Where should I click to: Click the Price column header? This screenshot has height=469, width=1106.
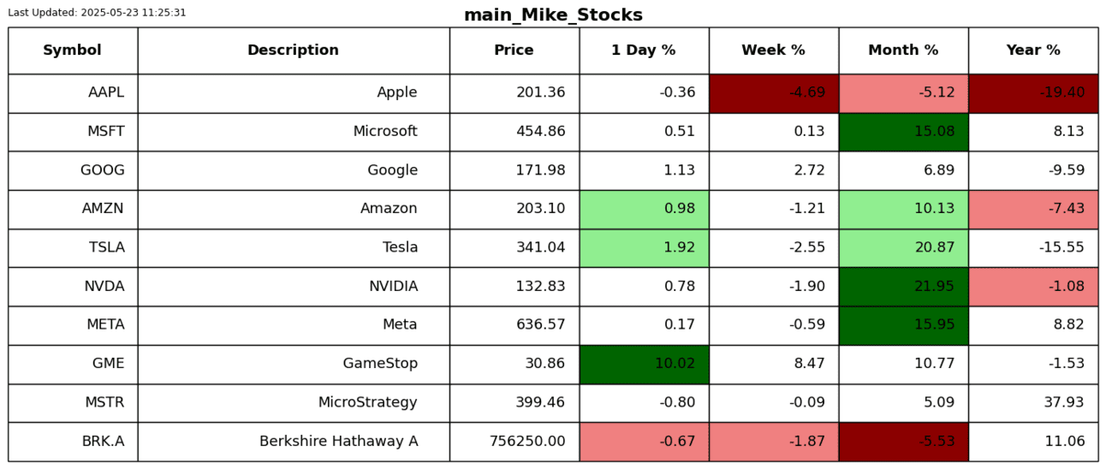[514, 50]
